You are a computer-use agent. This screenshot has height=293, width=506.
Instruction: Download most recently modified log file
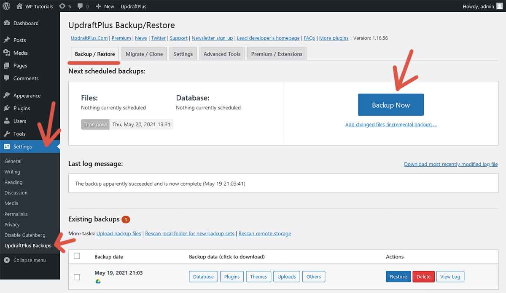pos(451,164)
